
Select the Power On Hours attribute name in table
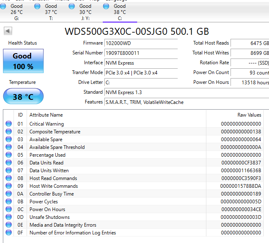(47, 209)
